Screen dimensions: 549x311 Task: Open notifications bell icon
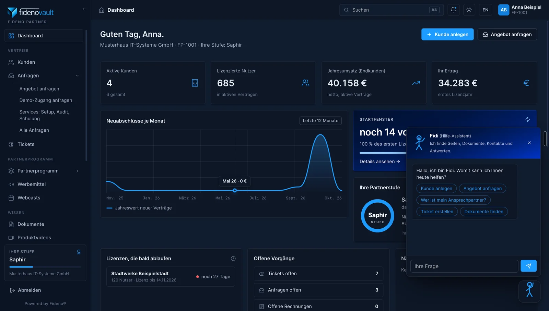click(453, 10)
